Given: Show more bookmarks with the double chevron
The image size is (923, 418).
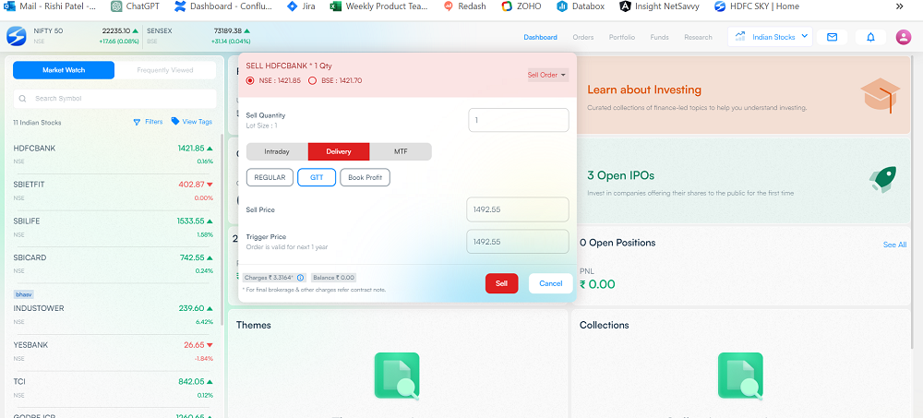Looking at the screenshot, I should [899, 6].
